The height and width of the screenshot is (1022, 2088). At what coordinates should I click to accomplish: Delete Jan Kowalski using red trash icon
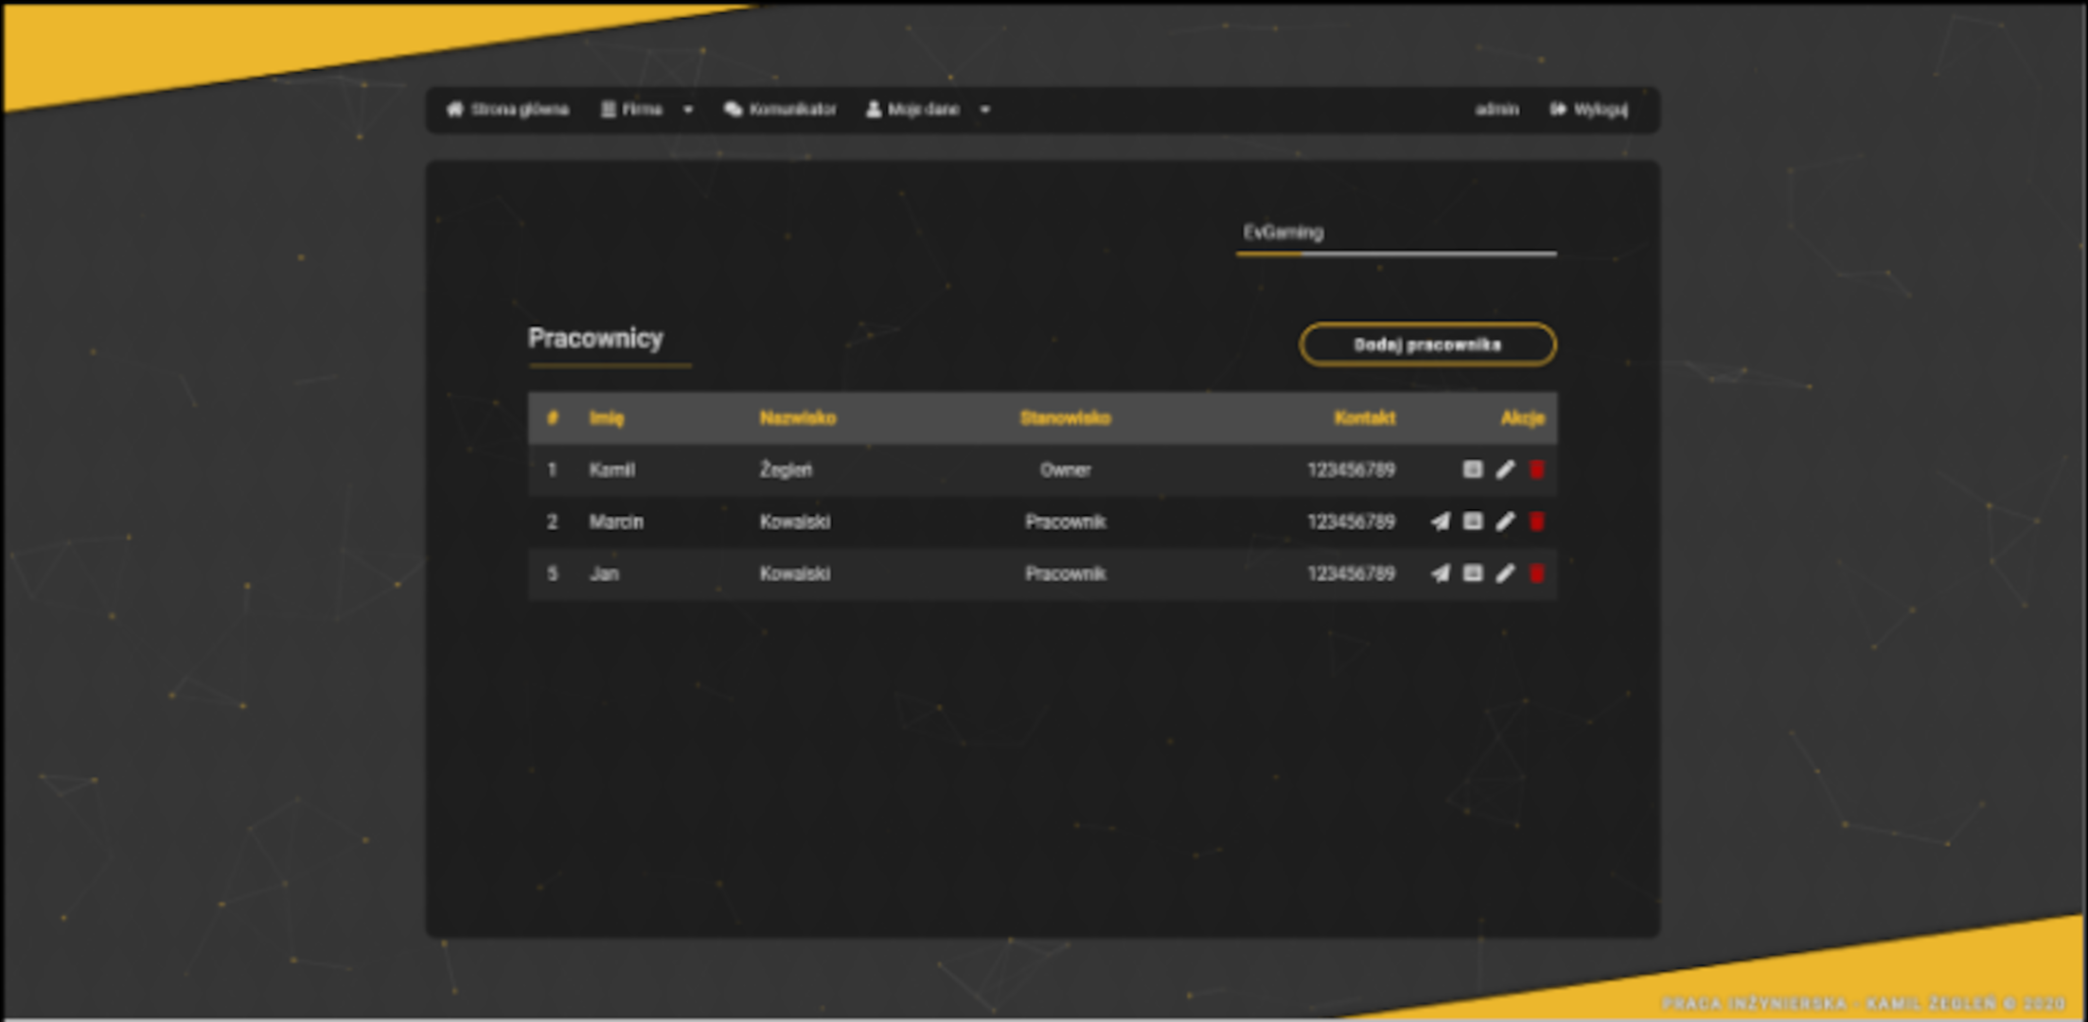tap(1537, 573)
